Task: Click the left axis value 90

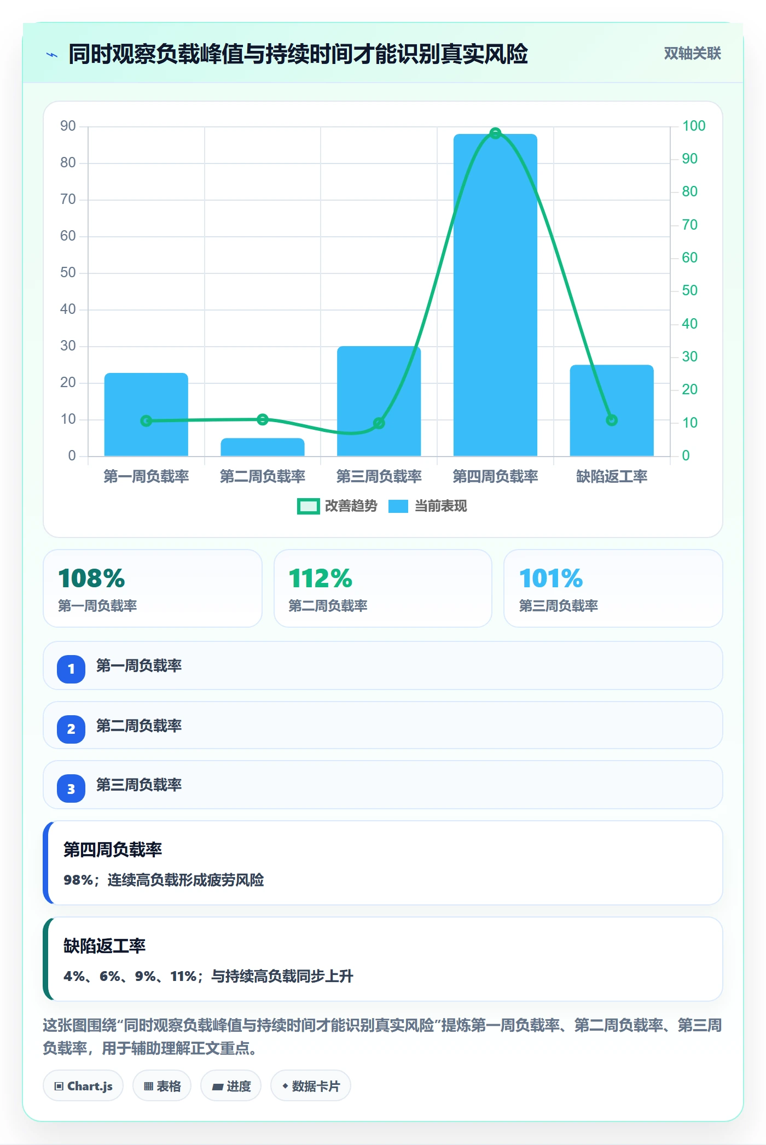Action: pos(68,126)
